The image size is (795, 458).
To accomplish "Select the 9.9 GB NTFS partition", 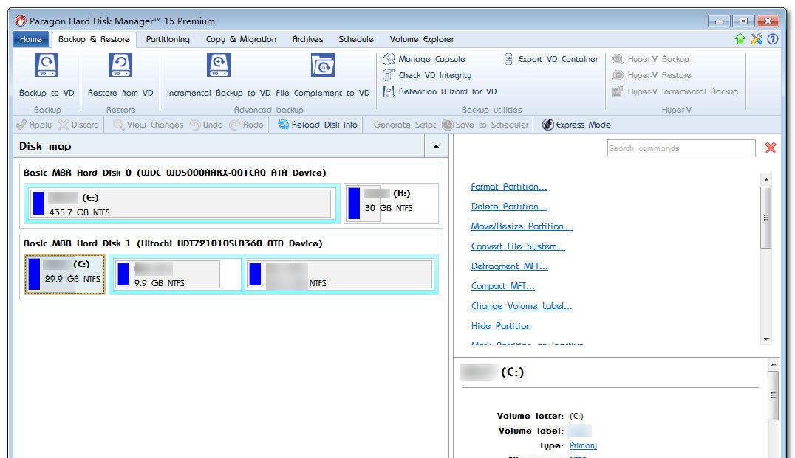I will point(175,274).
